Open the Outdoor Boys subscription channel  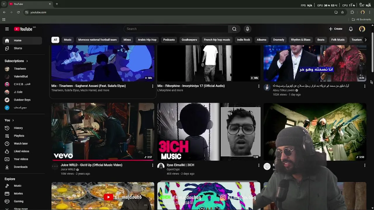22,100
